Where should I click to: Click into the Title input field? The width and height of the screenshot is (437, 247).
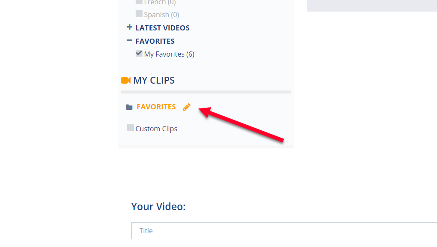(284, 231)
